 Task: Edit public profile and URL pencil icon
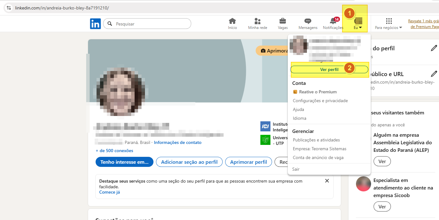[434, 74]
